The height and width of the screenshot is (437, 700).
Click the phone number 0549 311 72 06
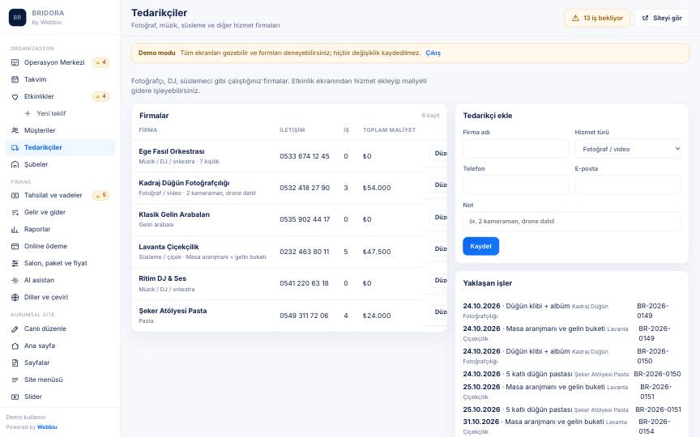click(x=304, y=316)
